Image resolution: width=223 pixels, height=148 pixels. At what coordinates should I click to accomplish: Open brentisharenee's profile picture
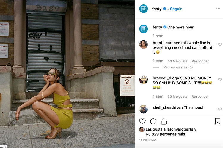pyautogui.click(x=143, y=44)
